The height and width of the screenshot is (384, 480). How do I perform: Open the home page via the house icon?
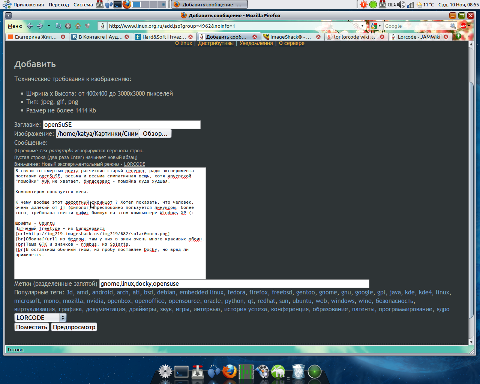click(78, 26)
